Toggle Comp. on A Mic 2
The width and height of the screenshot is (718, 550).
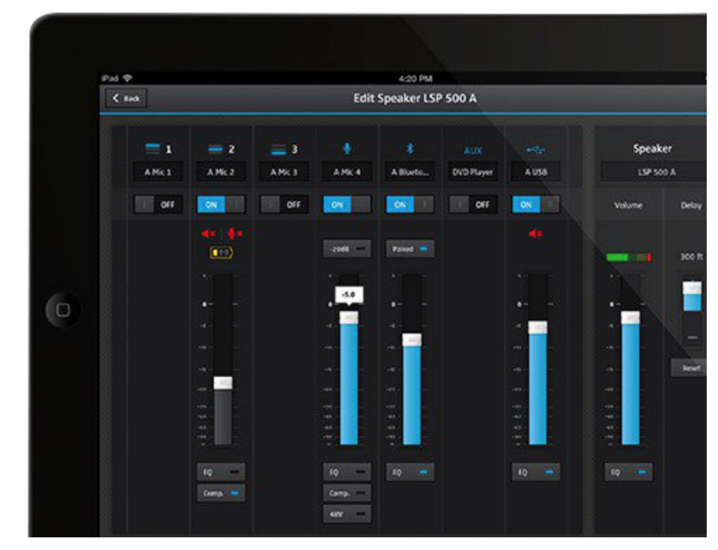coord(221,493)
